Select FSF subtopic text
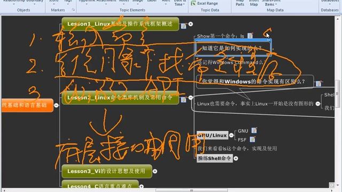Screen dimensions: 342x192 242,140
